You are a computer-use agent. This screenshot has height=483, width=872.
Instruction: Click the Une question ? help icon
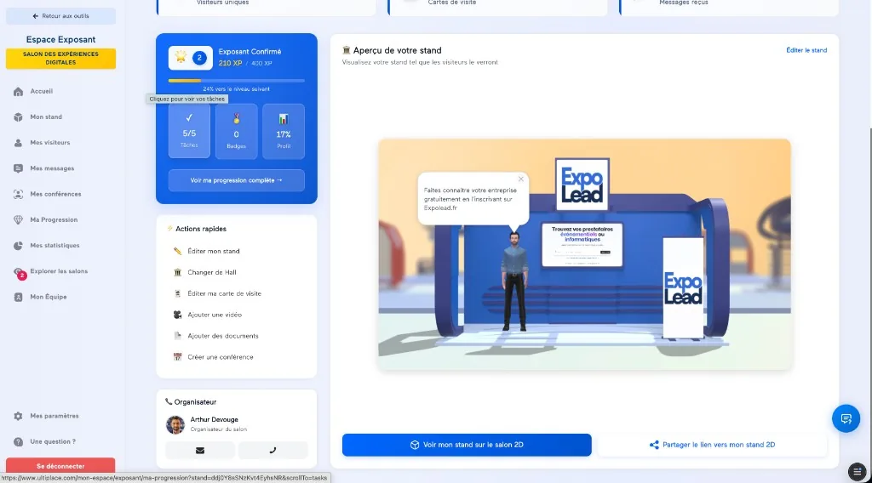pyautogui.click(x=19, y=442)
